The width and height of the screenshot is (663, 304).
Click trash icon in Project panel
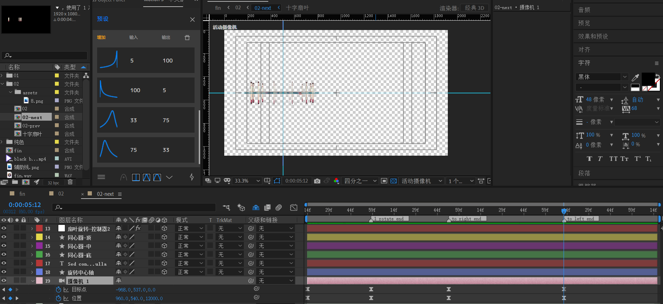pos(70,182)
